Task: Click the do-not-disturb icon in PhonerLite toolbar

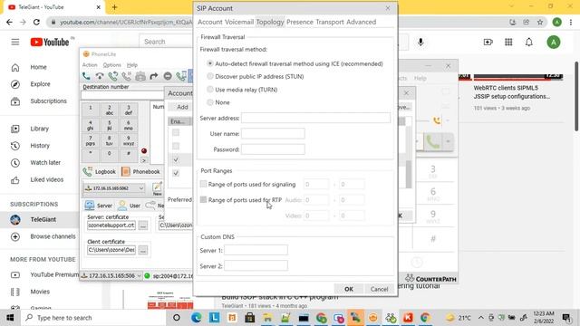Action: [168, 76]
